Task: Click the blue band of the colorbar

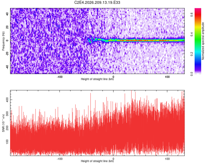Action: coord(198,61)
